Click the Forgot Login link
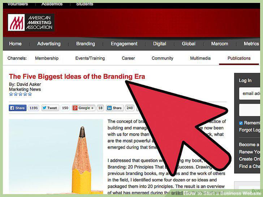The height and width of the screenshot is (197, 263). (249, 130)
